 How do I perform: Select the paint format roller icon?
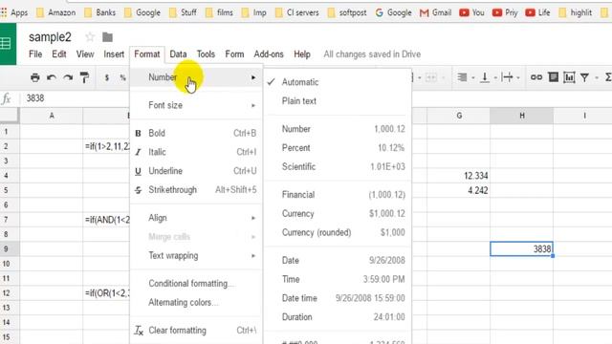coord(84,77)
